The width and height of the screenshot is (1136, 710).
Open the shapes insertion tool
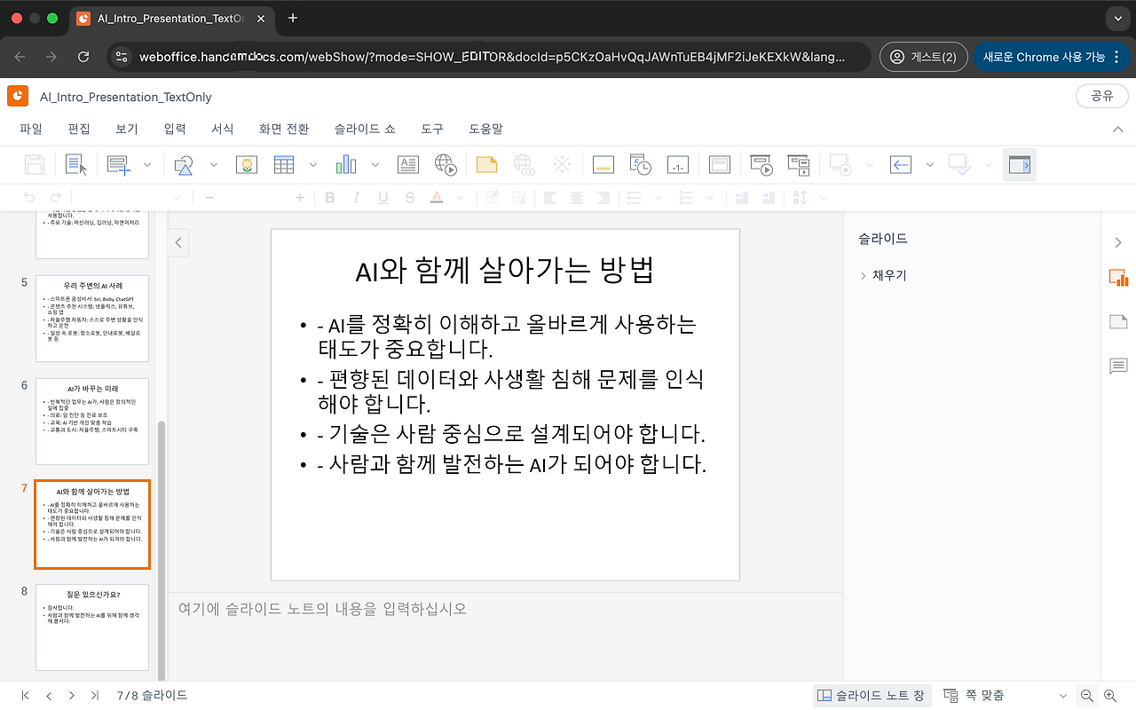tap(184, 164)
